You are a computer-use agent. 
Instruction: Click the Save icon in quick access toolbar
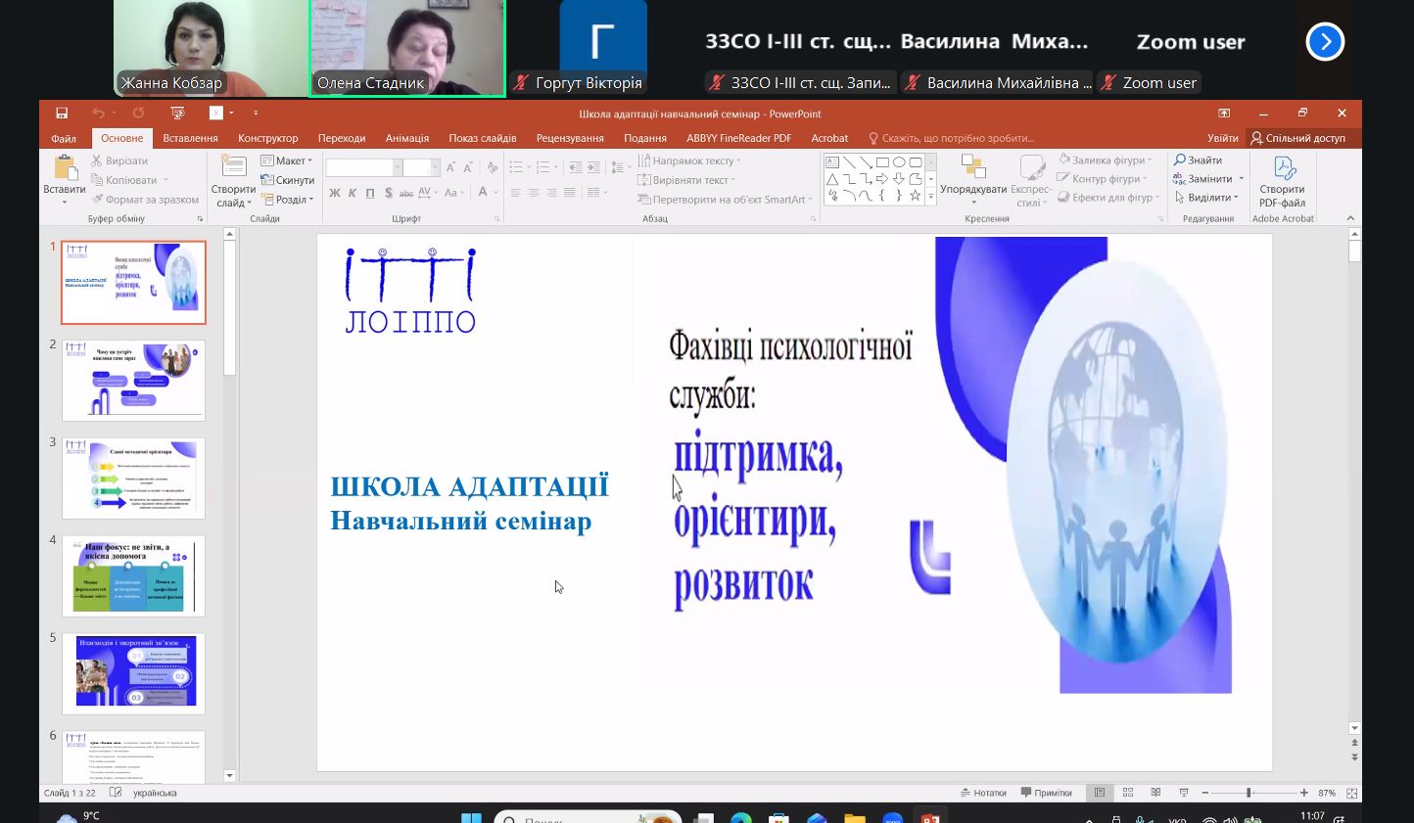[x=62, y=114]
